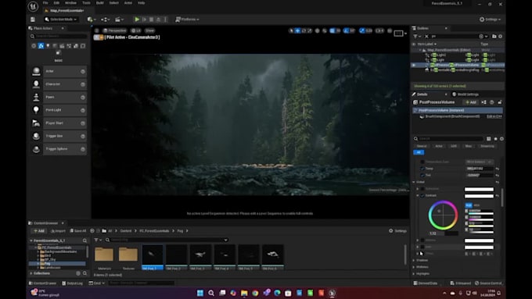This screenshot has height=299, width=532.
Task: Open the viewport options hamburger menu
Action: pos(97,30)
